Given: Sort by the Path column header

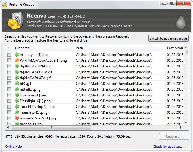Looking at the screenshot, I should [119, 48].
